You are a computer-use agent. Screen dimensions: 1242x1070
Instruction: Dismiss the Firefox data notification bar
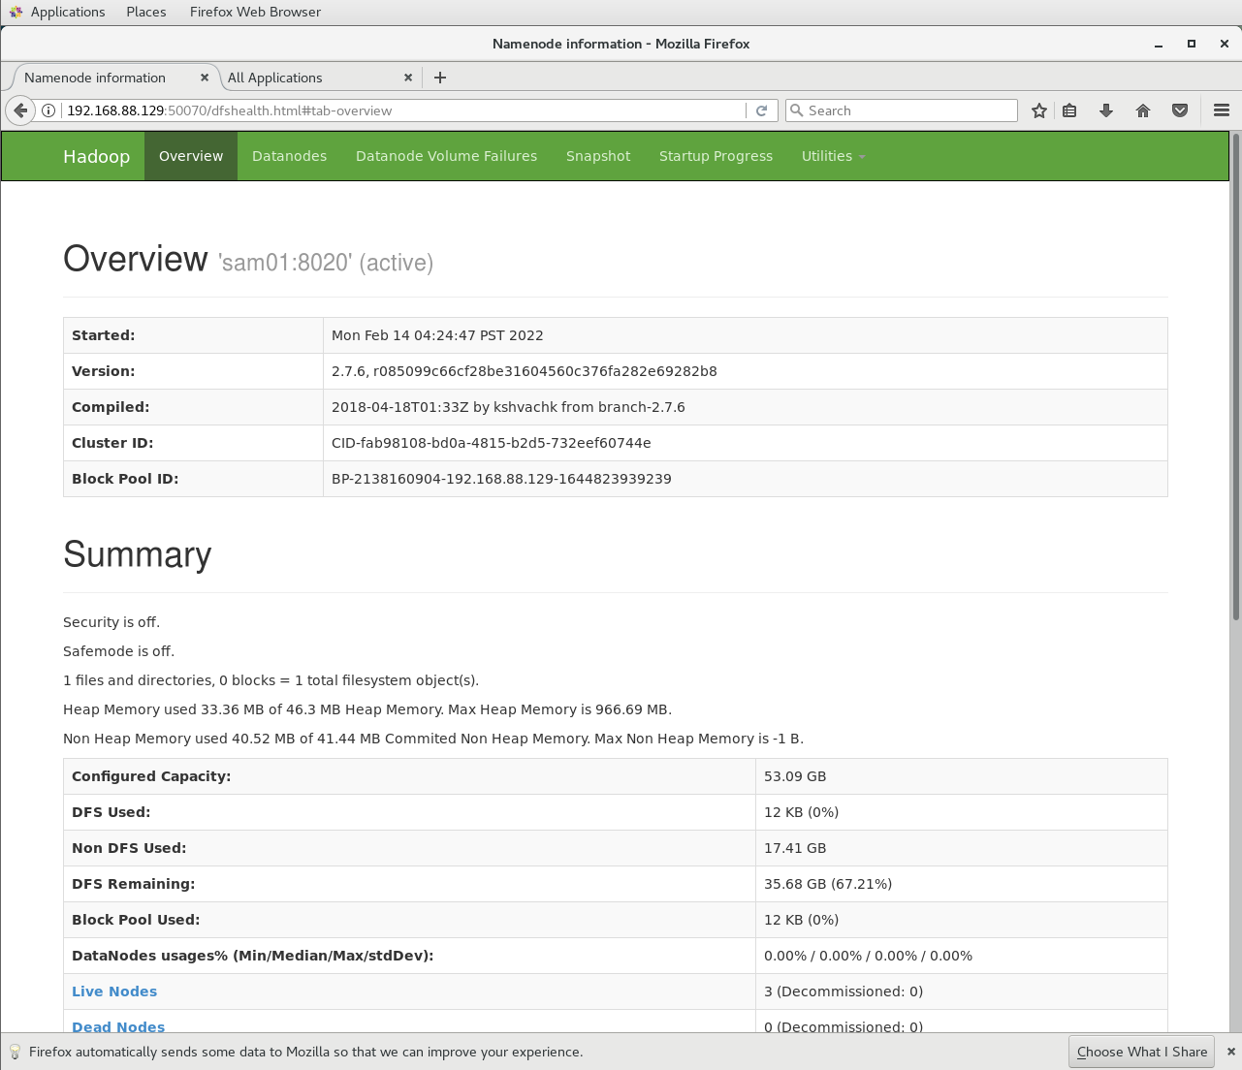coord(1231,1052)
